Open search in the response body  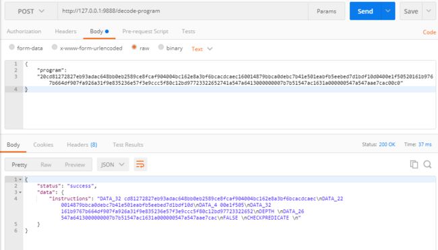point(427,164)
